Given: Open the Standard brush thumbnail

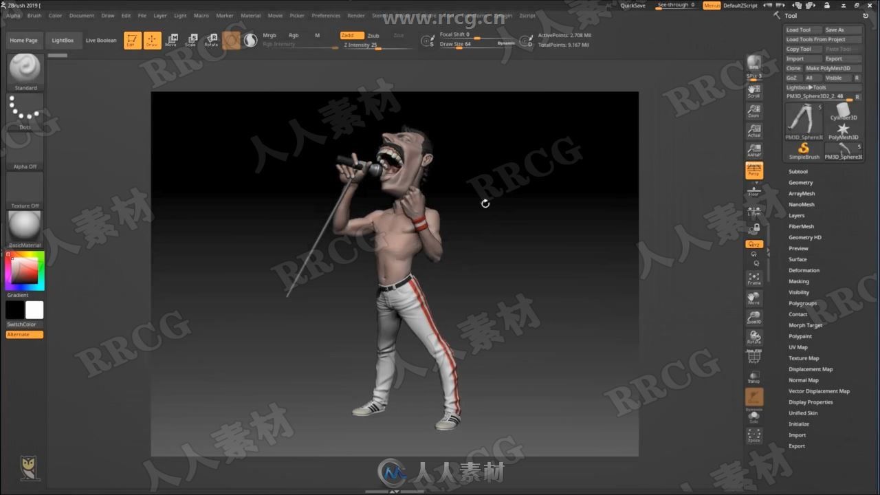Looking at the screenshot, I should click(x=25, y=72).
